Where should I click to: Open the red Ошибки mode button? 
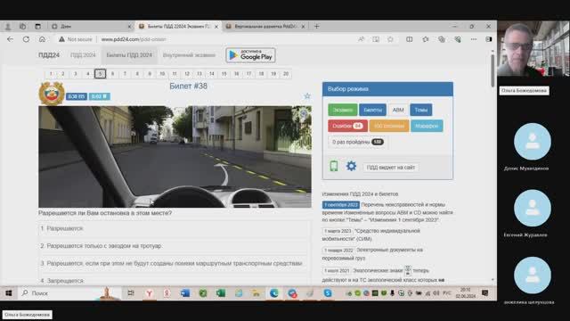point(347,126)
